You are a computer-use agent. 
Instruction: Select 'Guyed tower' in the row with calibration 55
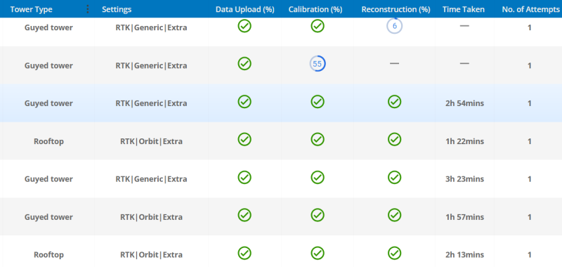(x=48, y=65)
